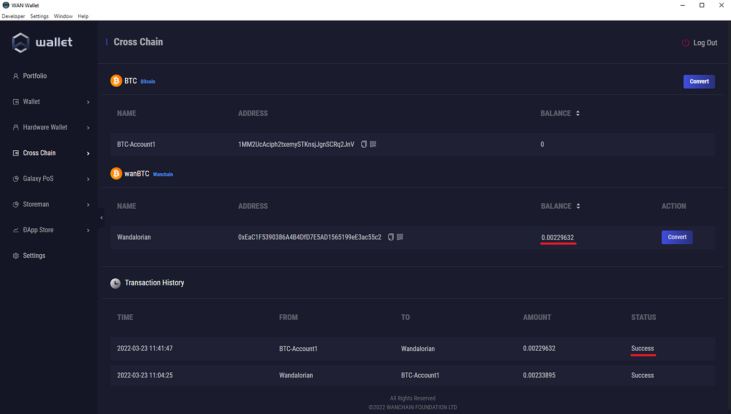Sort wanBTC table by Balance
Screen dimensions: 731x414
click(x=577, y=206)
